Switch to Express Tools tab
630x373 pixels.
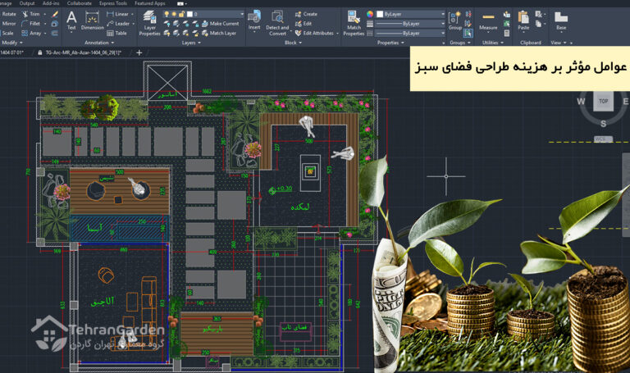[x=113, y=3]
